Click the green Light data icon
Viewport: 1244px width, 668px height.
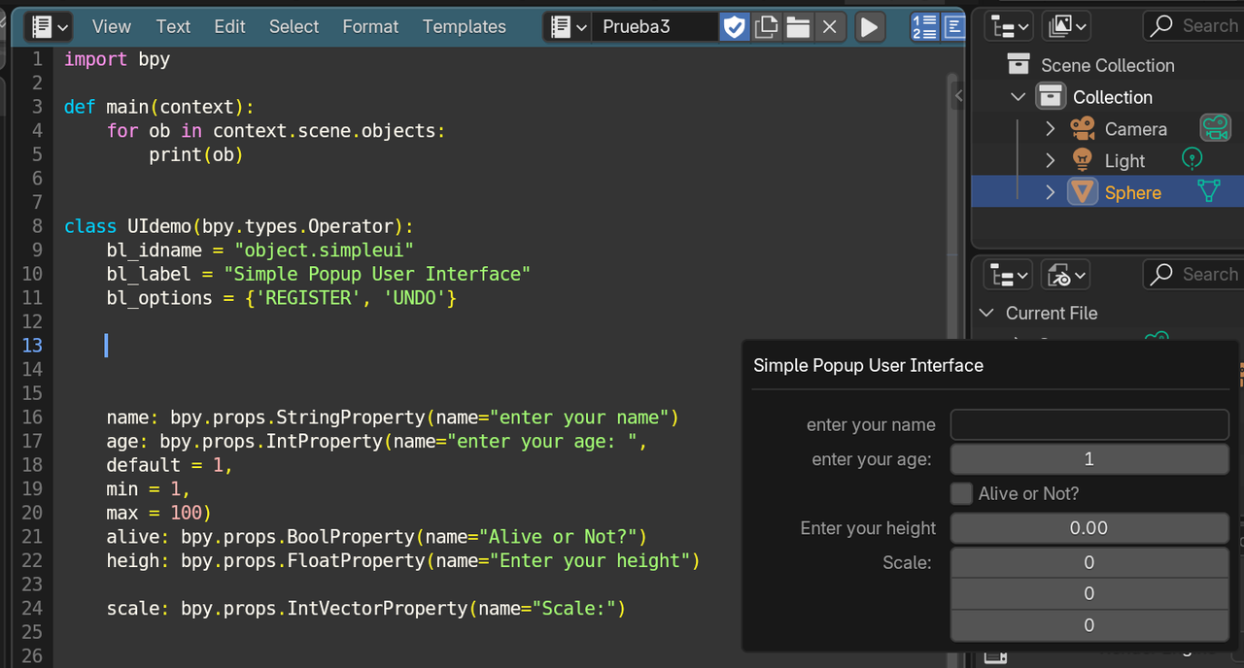coord(1192,158)
